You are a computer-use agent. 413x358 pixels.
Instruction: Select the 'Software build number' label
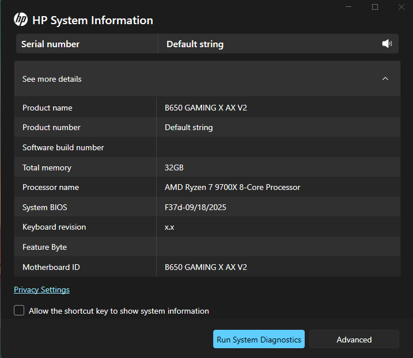click(63, 147)
